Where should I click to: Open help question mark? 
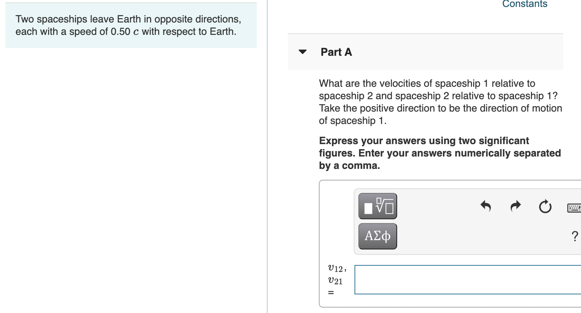click(x=575, y=236)
